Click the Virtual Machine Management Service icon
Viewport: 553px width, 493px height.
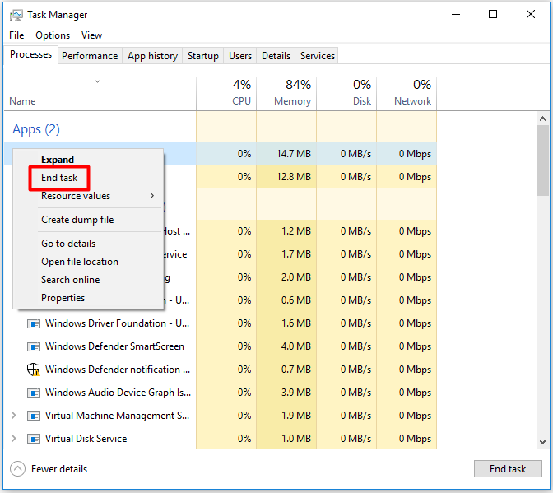[x=34, y=416]
